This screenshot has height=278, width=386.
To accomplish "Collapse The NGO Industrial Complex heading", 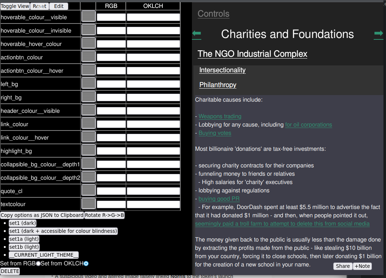I will [252, 54].
